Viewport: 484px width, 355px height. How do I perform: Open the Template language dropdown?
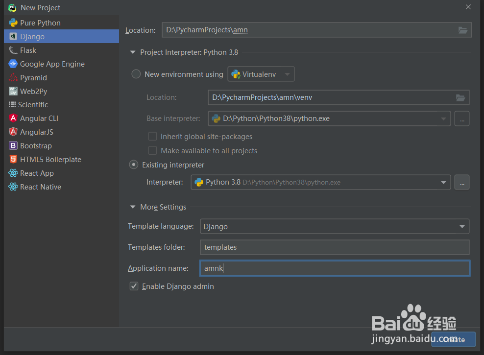461,227
